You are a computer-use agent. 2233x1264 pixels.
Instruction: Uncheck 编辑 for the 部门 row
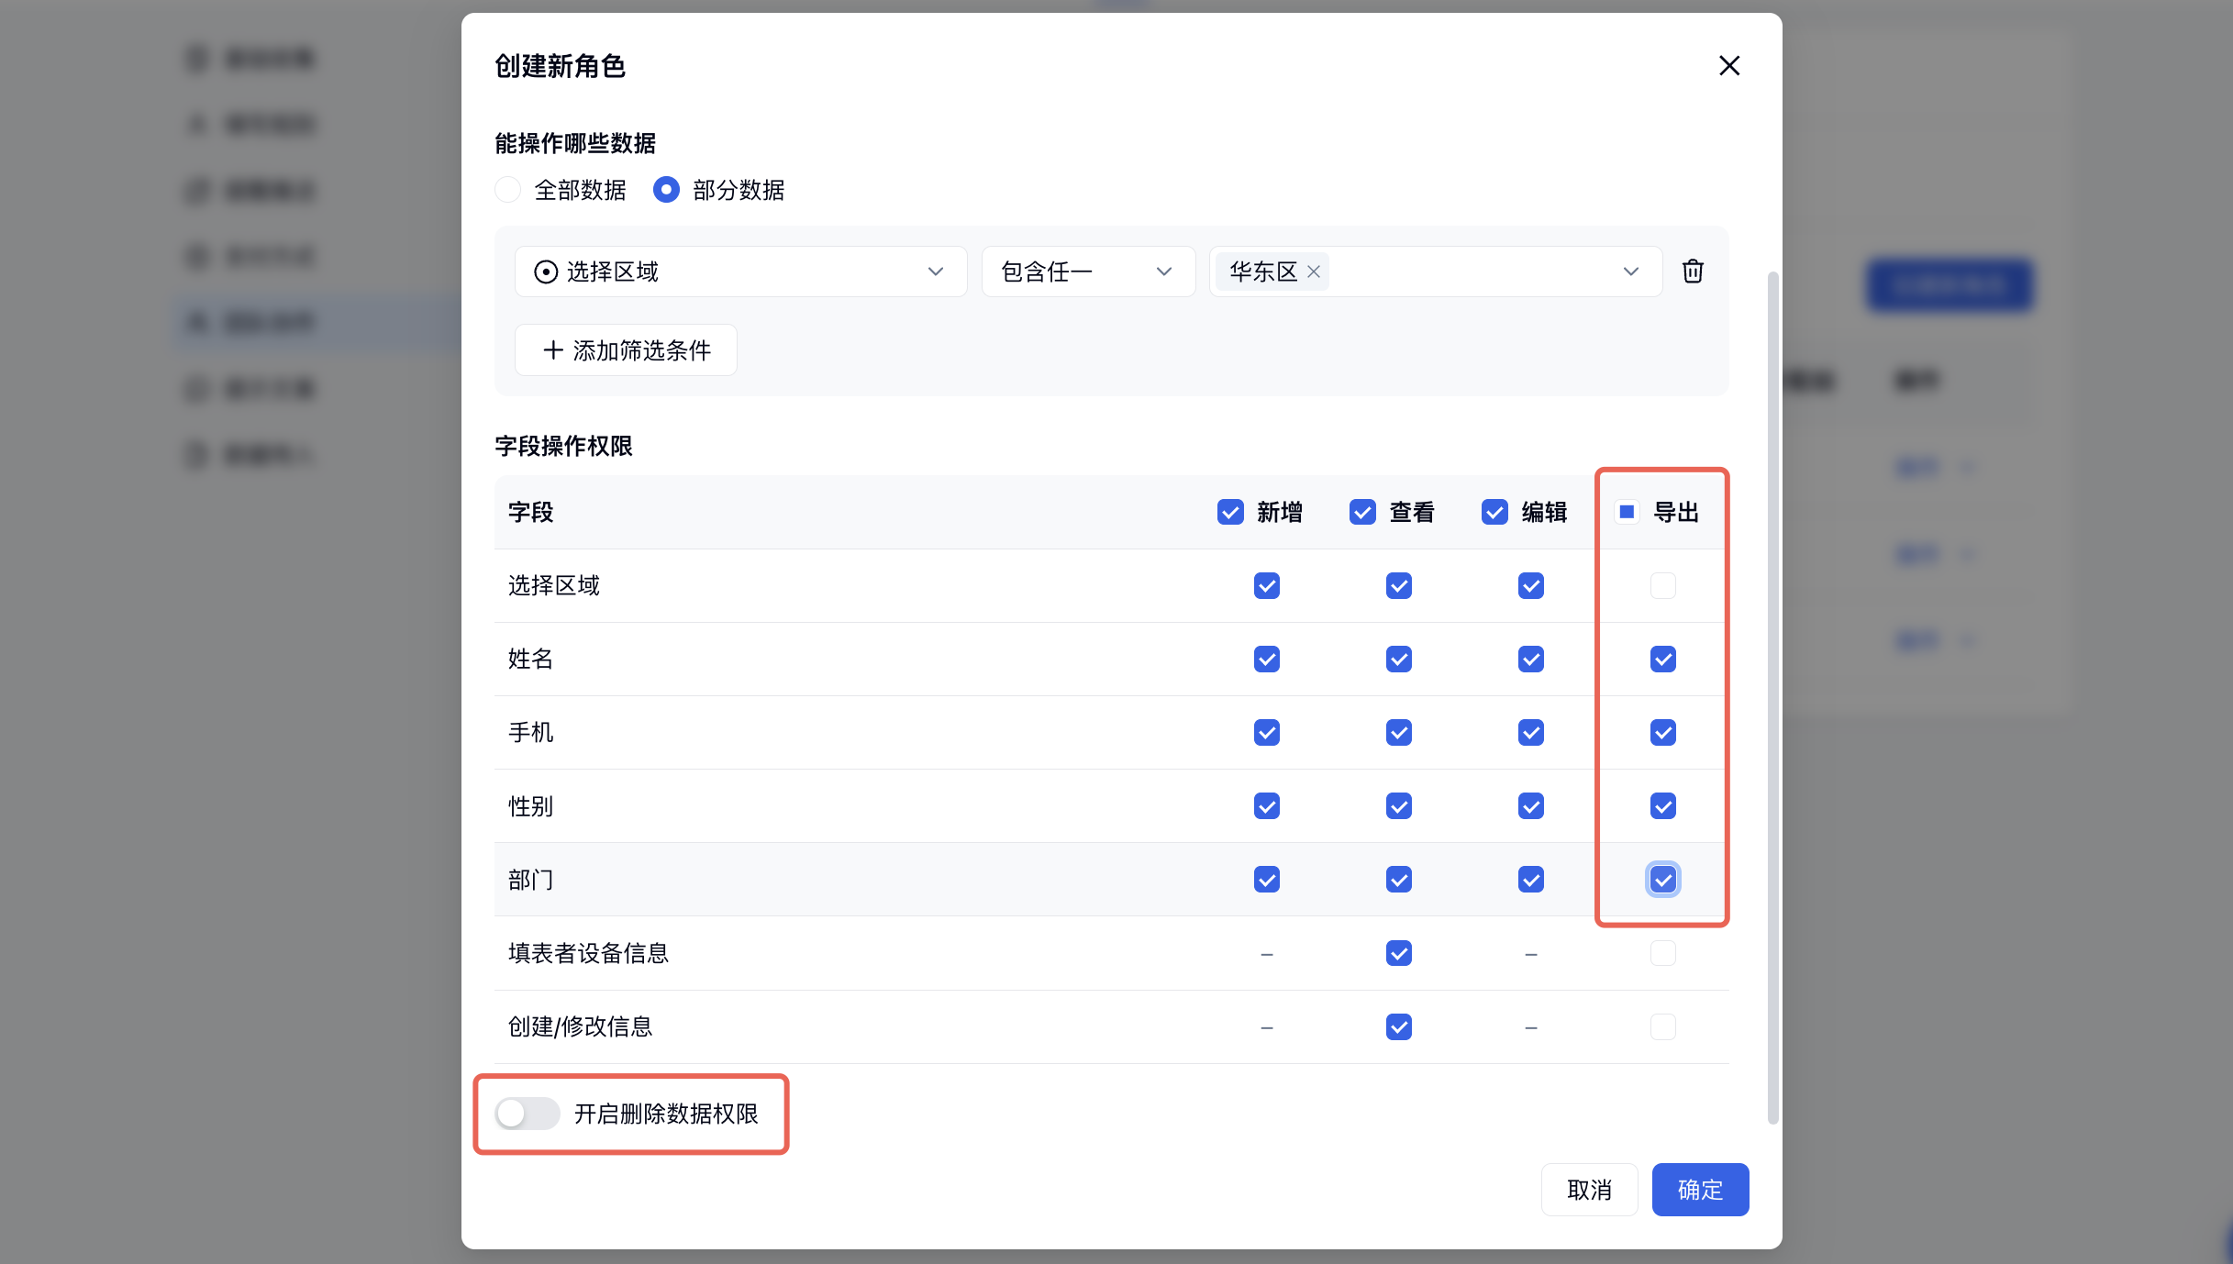(x=1531, y=879)
